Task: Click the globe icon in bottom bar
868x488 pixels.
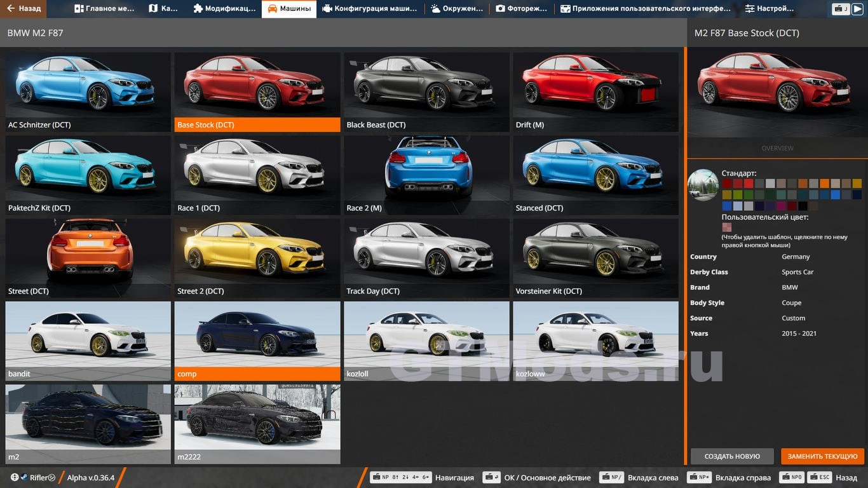Action: pyautogui.click(x=15, y=477)
